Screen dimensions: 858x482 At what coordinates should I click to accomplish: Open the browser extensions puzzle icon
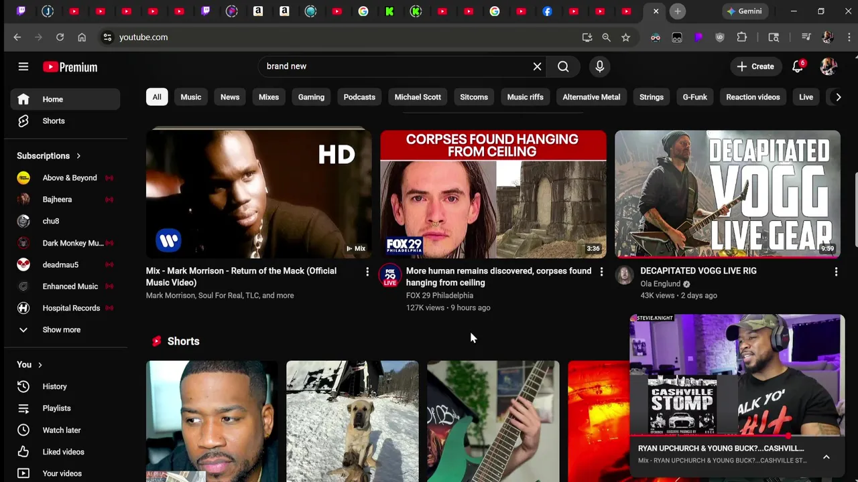[x=741, y=37]
